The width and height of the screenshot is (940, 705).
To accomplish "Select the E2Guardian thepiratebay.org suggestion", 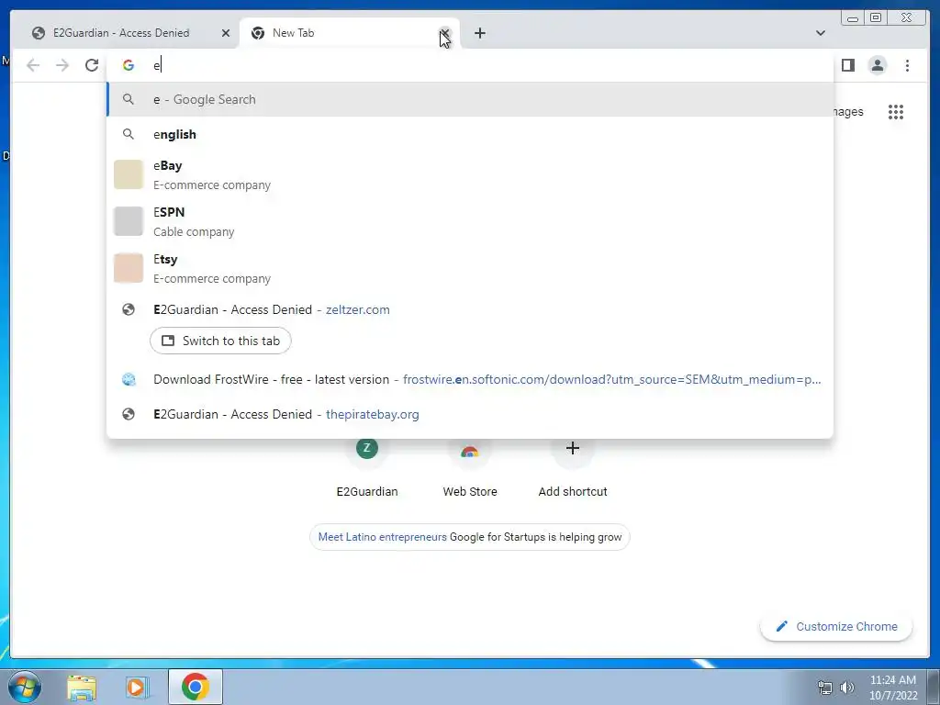I will pyautogui.click(x=470, y=414).
